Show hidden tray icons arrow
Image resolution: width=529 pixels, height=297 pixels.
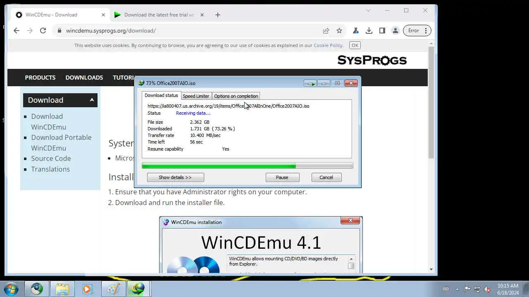pyautogui.click(x=457, y=289)
